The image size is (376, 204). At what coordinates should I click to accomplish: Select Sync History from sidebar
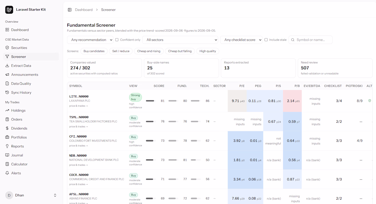(31, 92)
